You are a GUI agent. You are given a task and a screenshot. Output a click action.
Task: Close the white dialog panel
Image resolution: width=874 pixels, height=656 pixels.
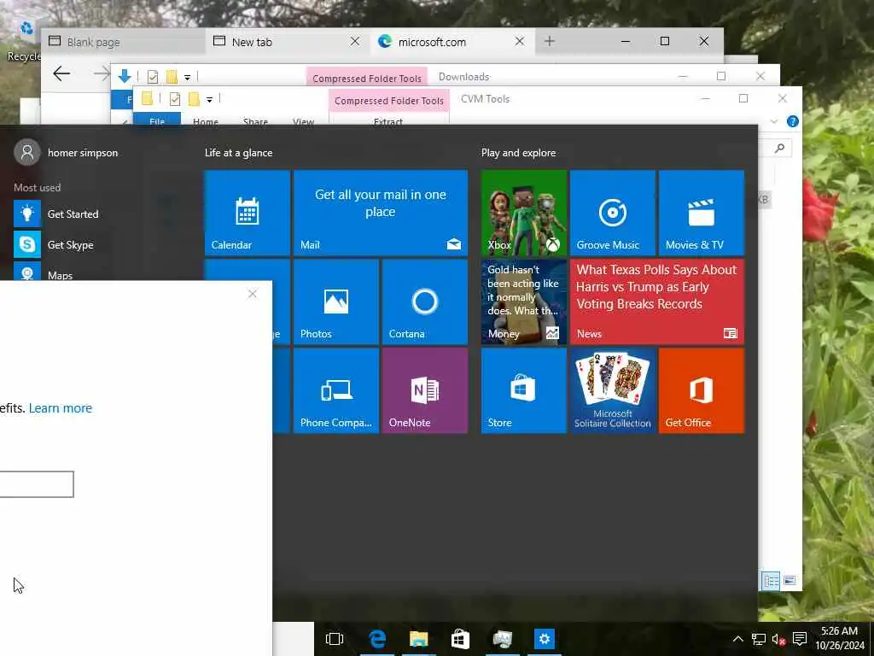coord(253,294)
